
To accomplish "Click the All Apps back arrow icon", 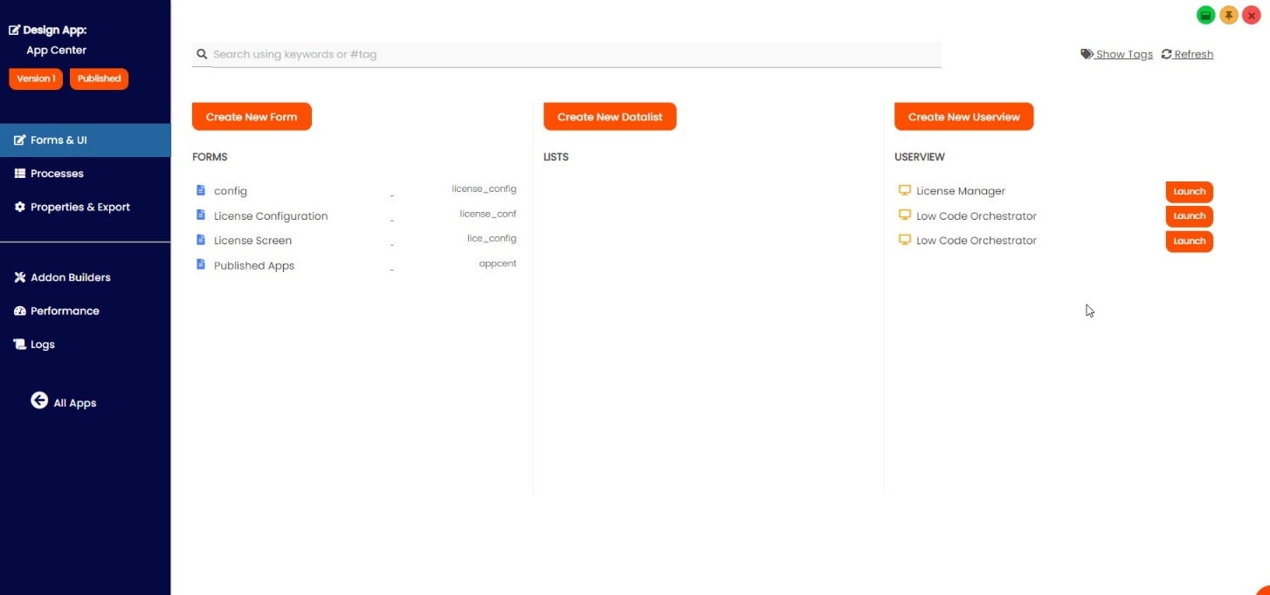I will [x=39, y=400].
